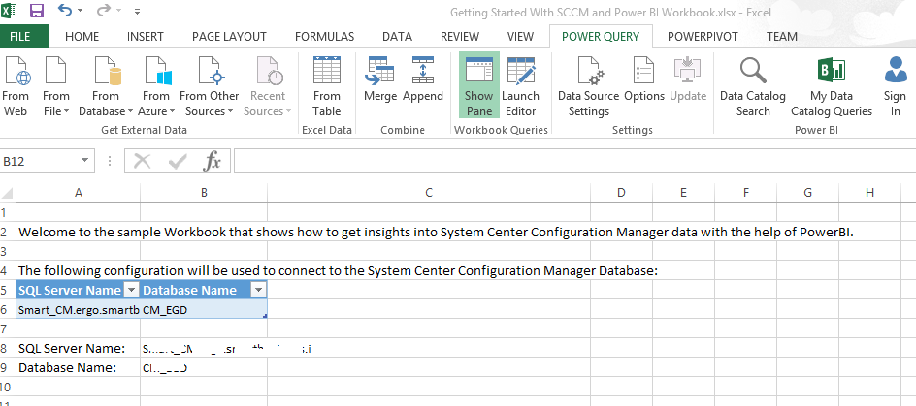
Task: Select the Smart_CM.ergo server name cell
Action: point(79,310)
